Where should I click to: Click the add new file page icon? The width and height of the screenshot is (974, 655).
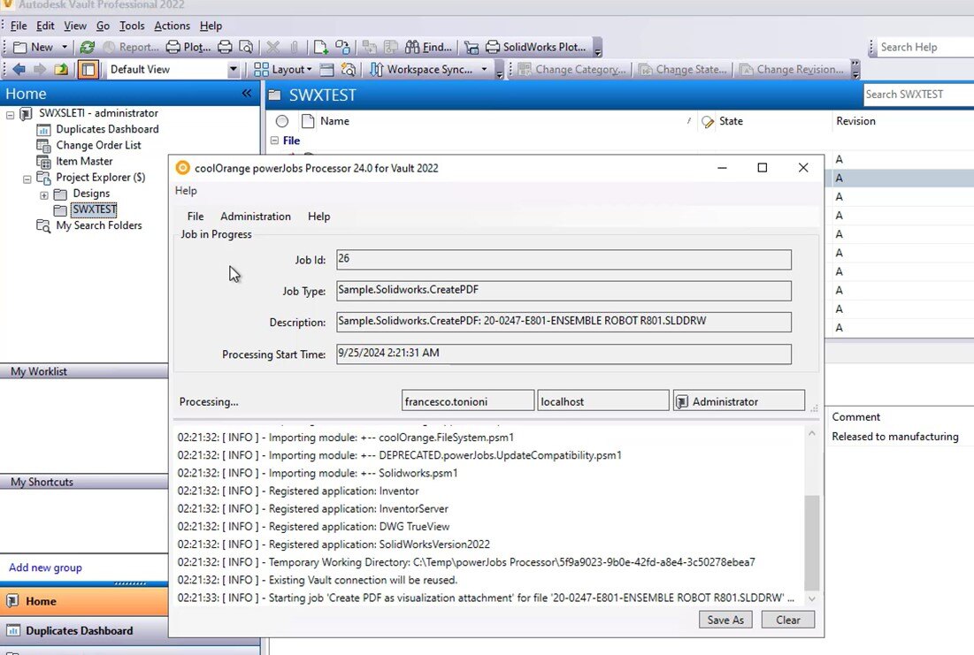[x=320, y=47]
